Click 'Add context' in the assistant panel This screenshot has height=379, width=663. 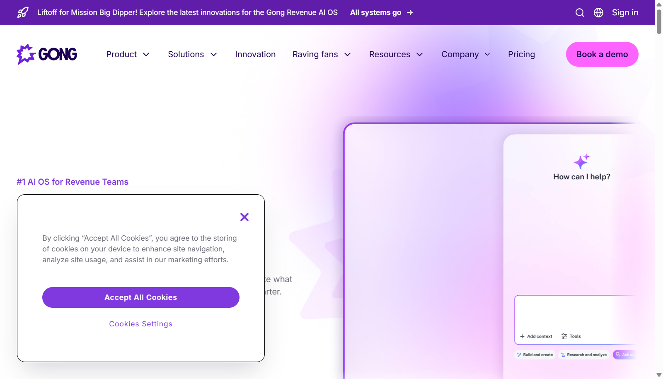click(536, 336)
